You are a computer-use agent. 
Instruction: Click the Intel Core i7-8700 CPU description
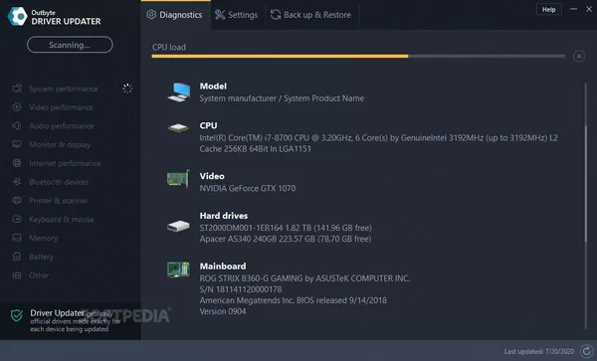pos(378,143)
